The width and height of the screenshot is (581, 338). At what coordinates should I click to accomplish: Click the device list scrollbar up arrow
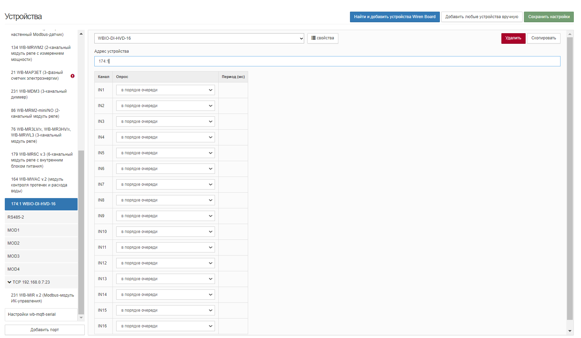[x=81, y=34]
